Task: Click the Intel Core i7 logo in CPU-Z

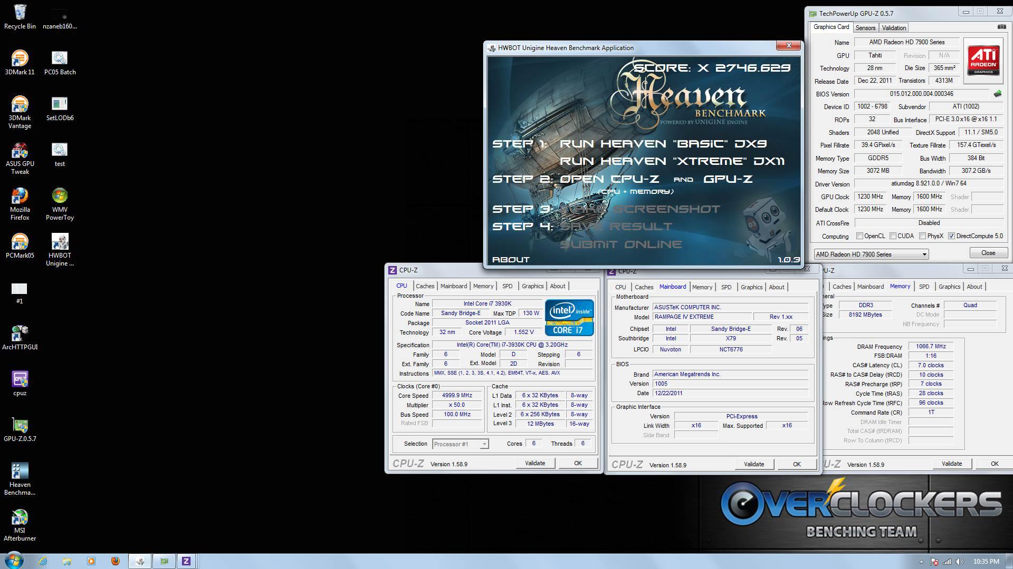Action: (569, 318)
